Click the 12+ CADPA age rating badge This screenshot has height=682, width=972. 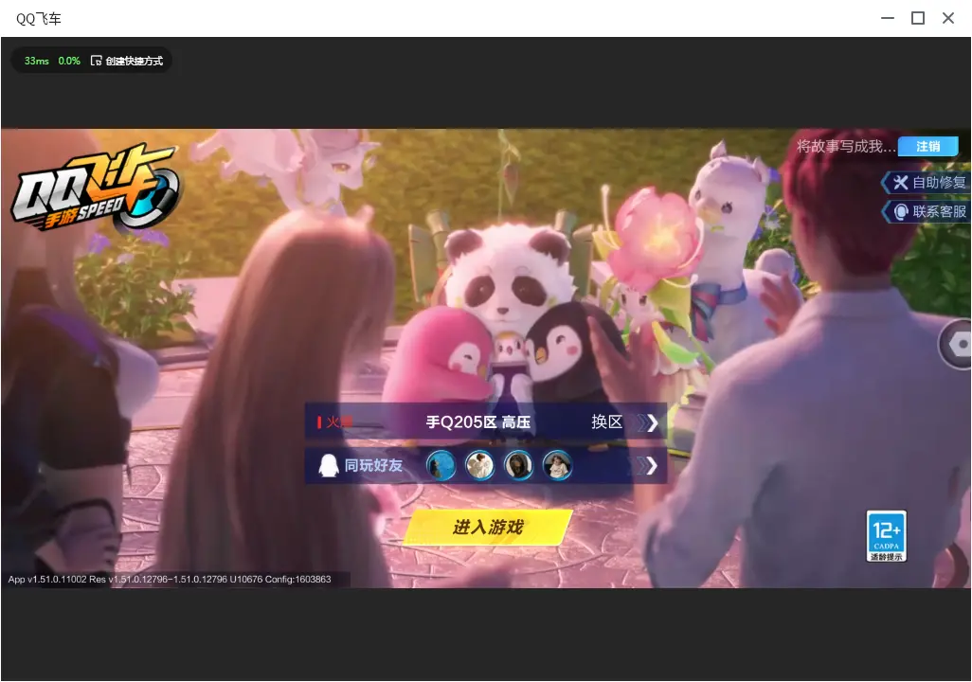pos(886,536)
